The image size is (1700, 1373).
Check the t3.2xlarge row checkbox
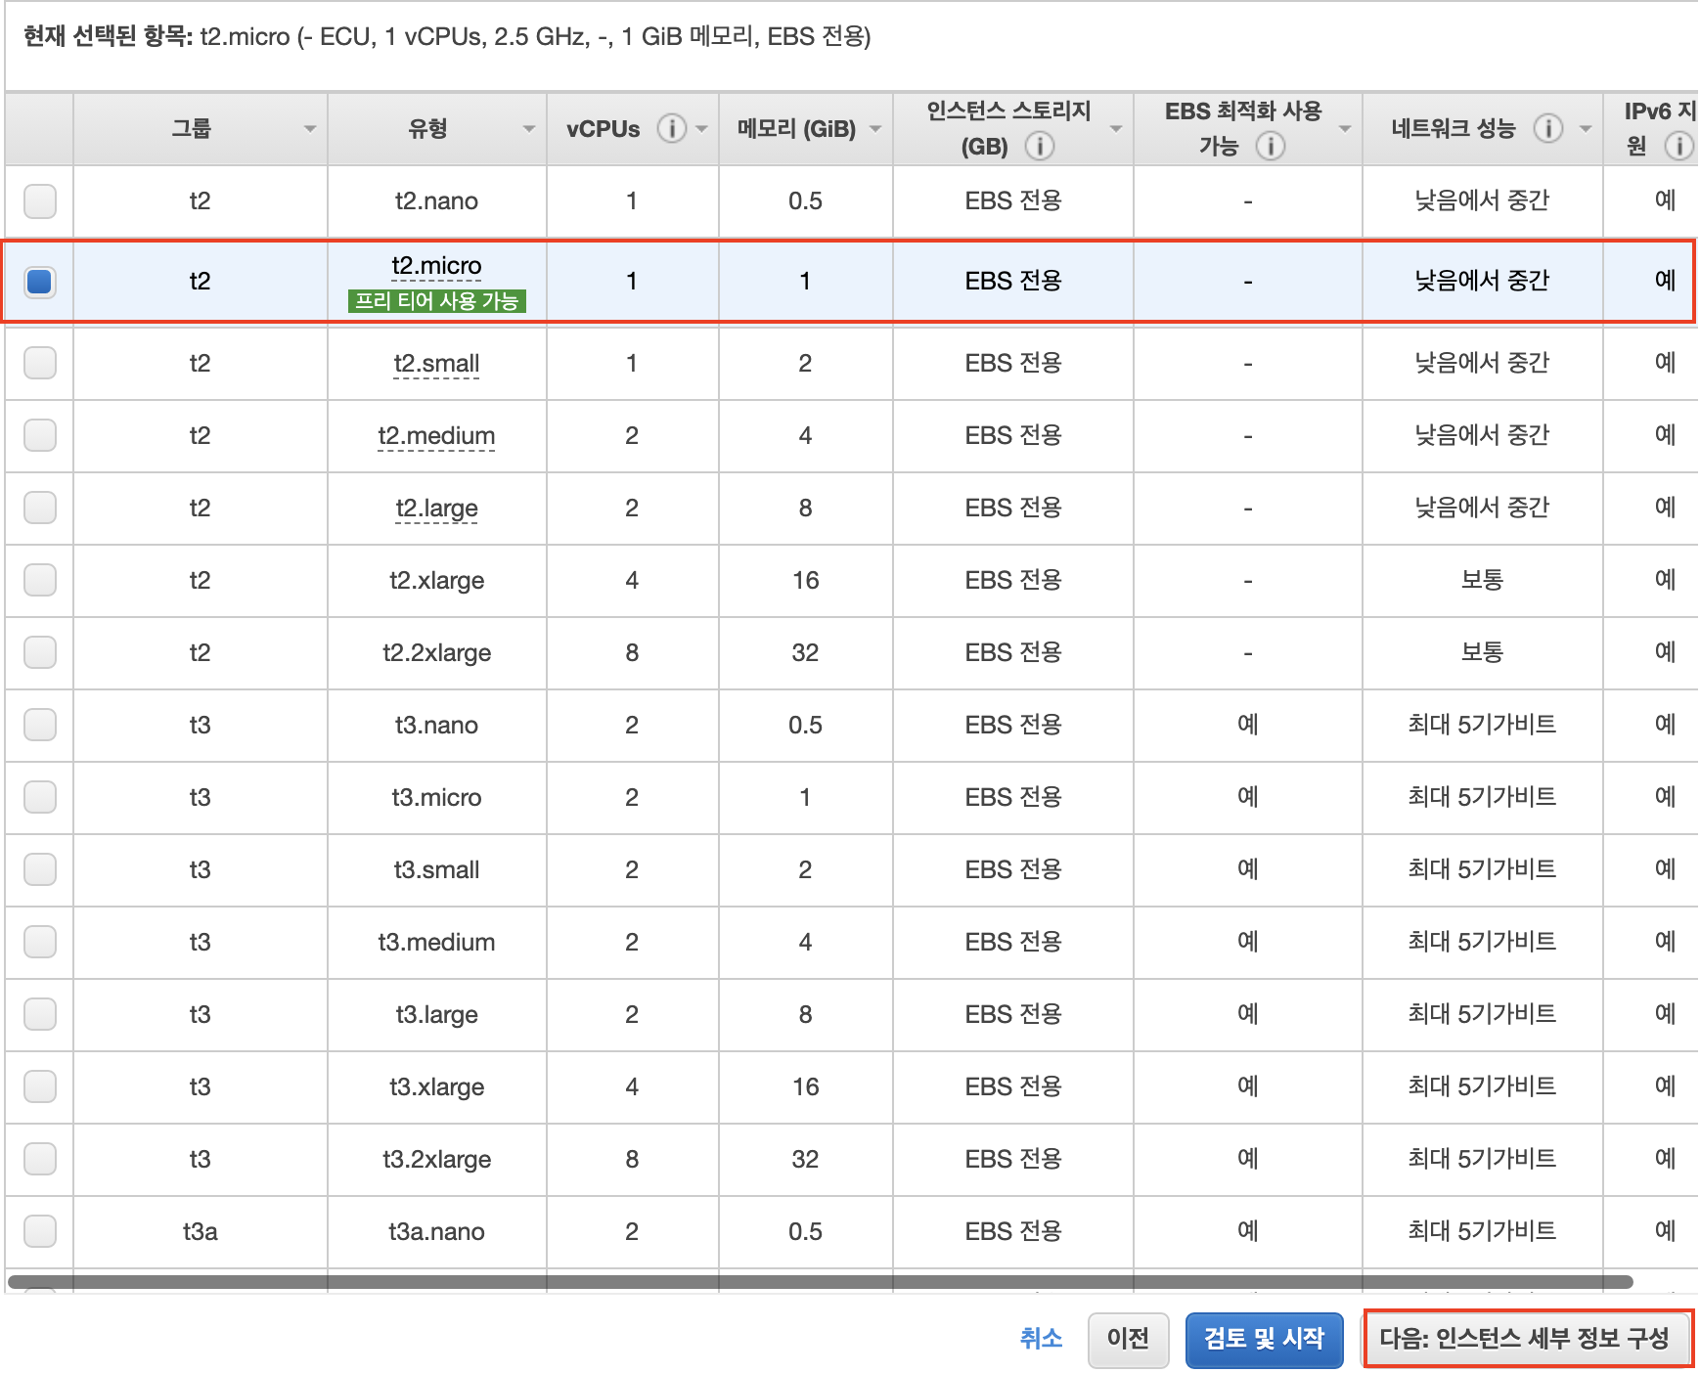40,1159
